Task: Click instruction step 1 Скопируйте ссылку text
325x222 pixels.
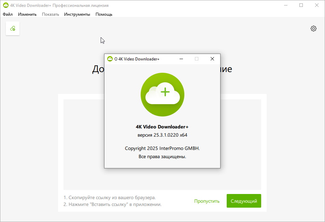Action: [x=110, y=197]
